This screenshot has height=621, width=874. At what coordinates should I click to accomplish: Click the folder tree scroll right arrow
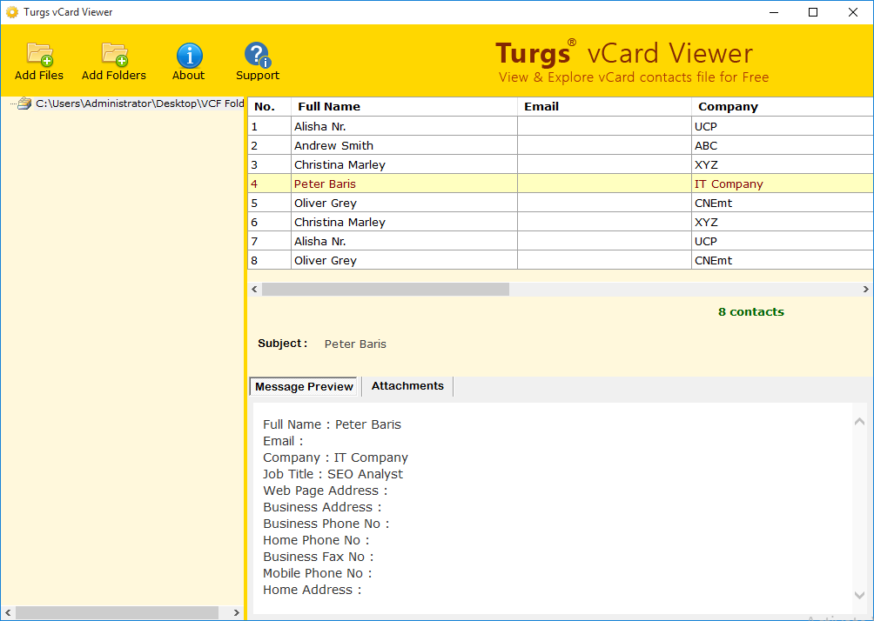click(x=236, y=612)
